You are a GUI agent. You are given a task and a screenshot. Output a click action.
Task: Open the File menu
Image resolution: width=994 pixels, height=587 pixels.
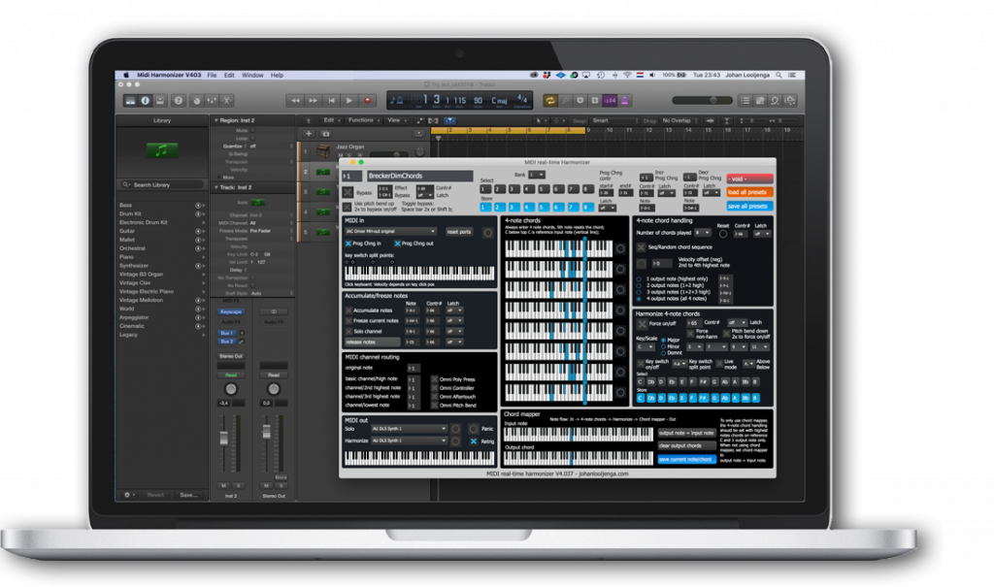click(212, 75)
